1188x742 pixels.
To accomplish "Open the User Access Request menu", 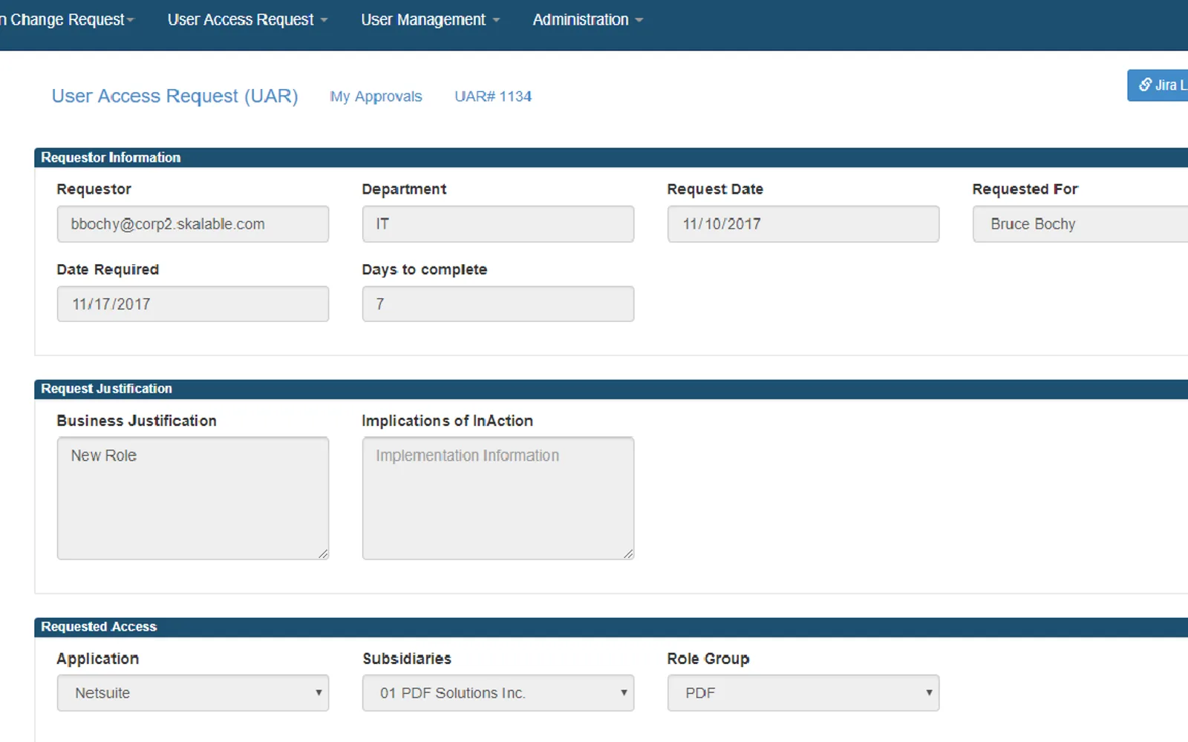I will (x=247, y=20).
